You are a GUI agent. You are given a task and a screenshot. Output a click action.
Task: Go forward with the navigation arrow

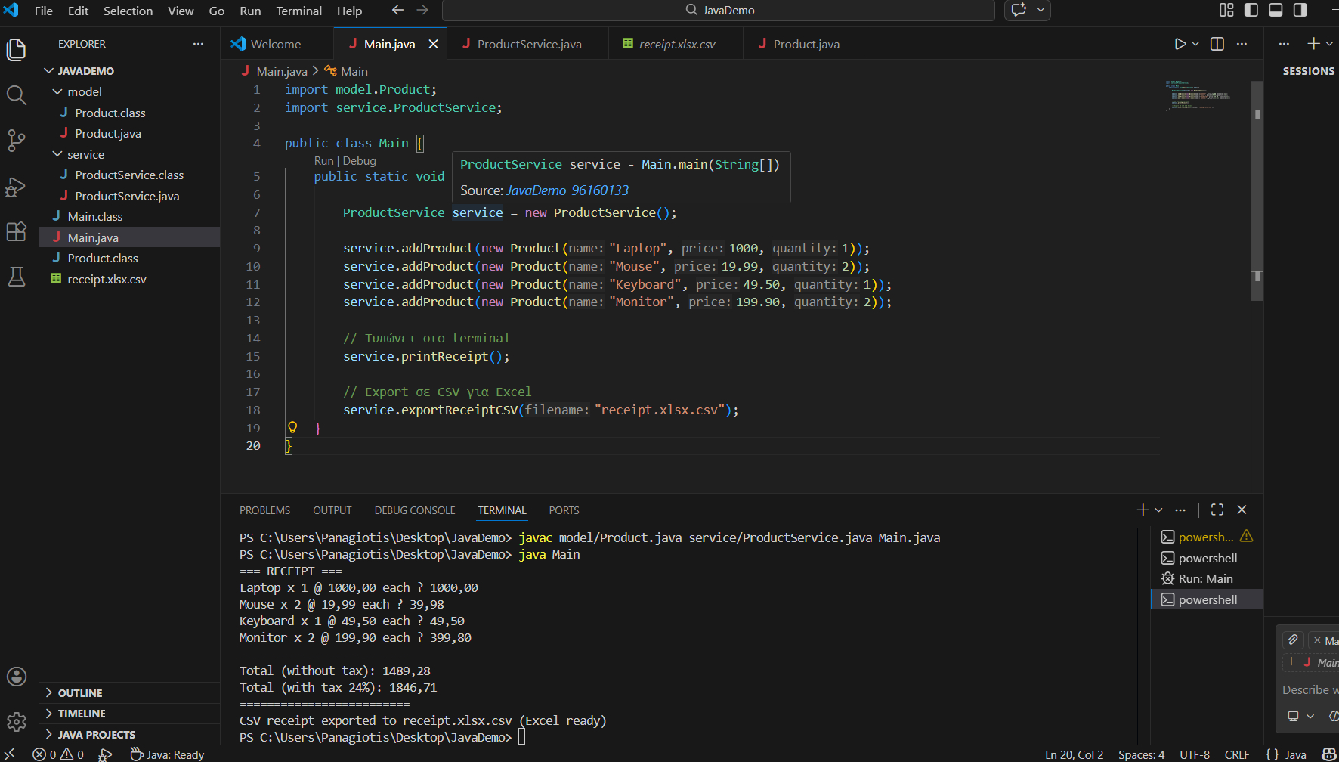pos(422,10)
